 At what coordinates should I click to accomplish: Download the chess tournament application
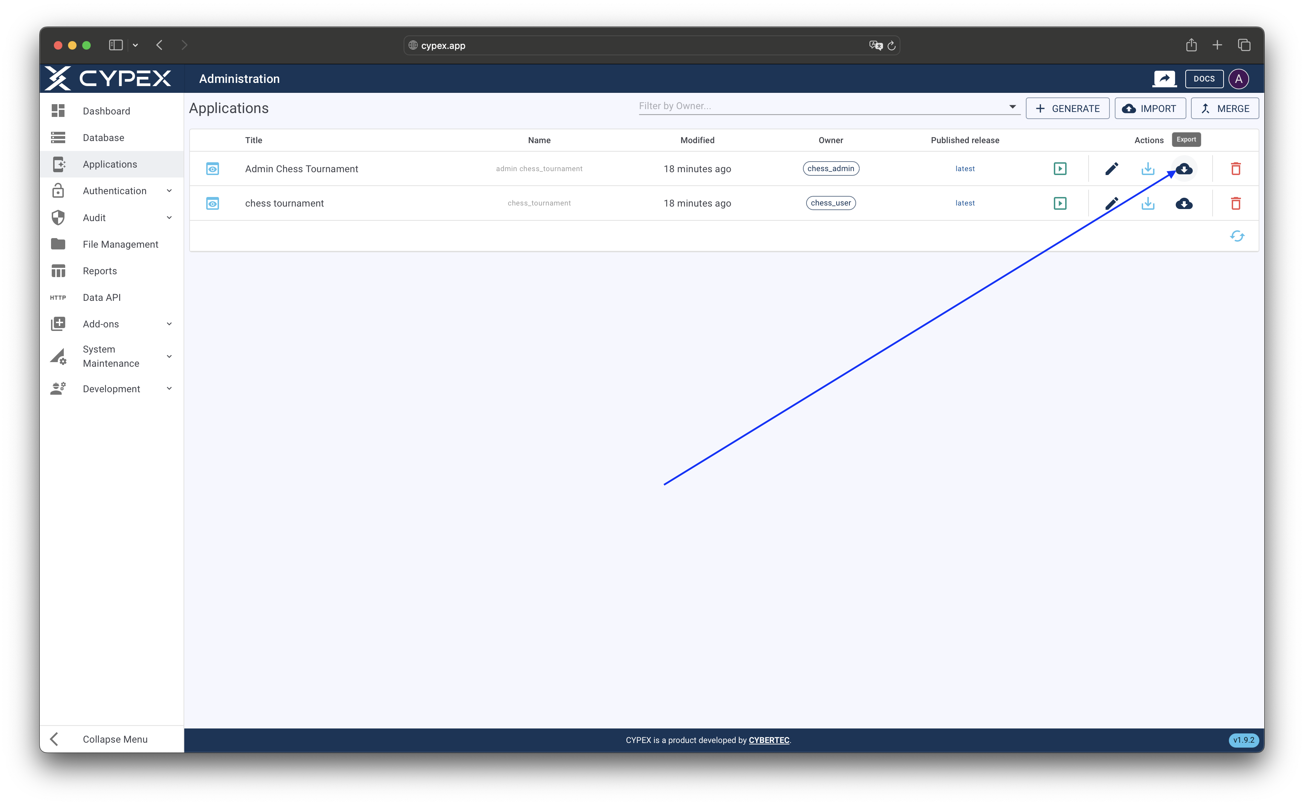pos(1148,203)
